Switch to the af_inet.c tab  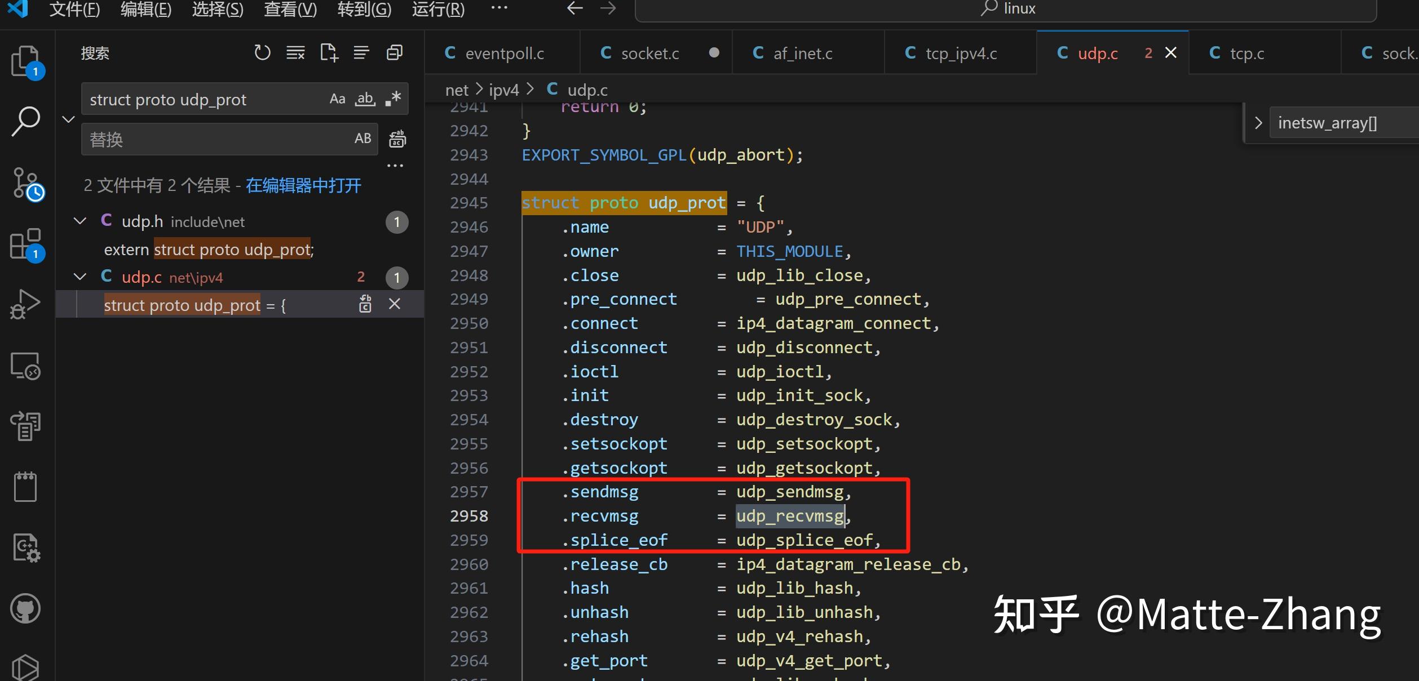(808, 54)
